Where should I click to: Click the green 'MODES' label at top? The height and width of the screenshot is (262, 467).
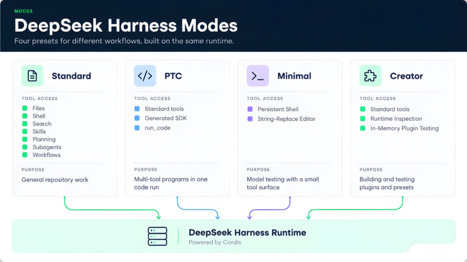24,11
